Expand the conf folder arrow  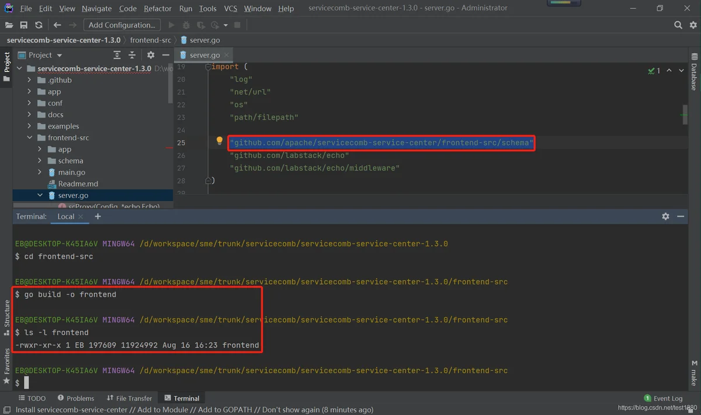click(30, 103)
